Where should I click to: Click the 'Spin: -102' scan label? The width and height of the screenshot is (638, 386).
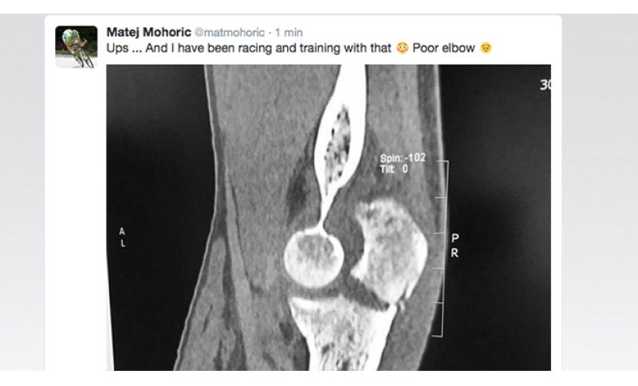(x=403, y=158)
